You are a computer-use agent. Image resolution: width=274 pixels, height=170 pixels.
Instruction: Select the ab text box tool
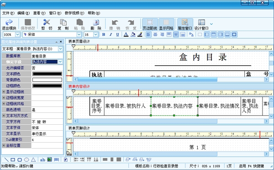42,159
